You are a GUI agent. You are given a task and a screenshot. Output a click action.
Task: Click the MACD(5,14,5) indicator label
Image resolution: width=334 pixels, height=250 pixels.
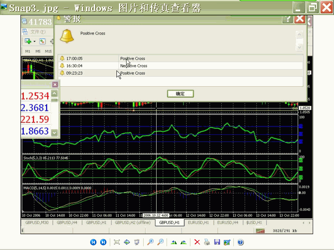coord(57,188)
